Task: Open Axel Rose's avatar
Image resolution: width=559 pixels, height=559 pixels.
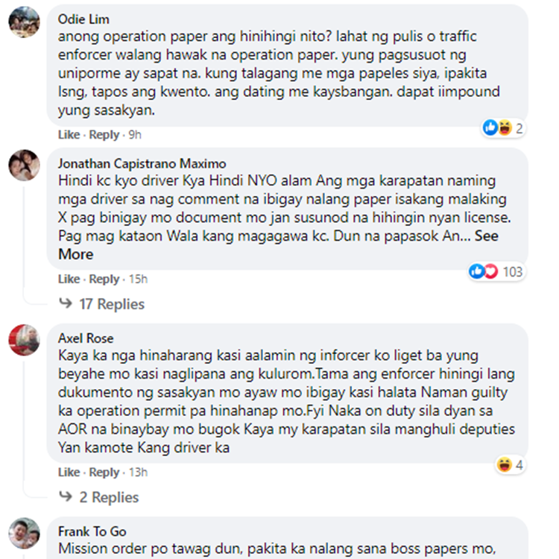Action: click(25, 340)
